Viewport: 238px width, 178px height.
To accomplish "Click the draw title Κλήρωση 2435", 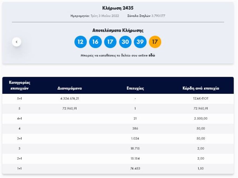I will (119, 8).
